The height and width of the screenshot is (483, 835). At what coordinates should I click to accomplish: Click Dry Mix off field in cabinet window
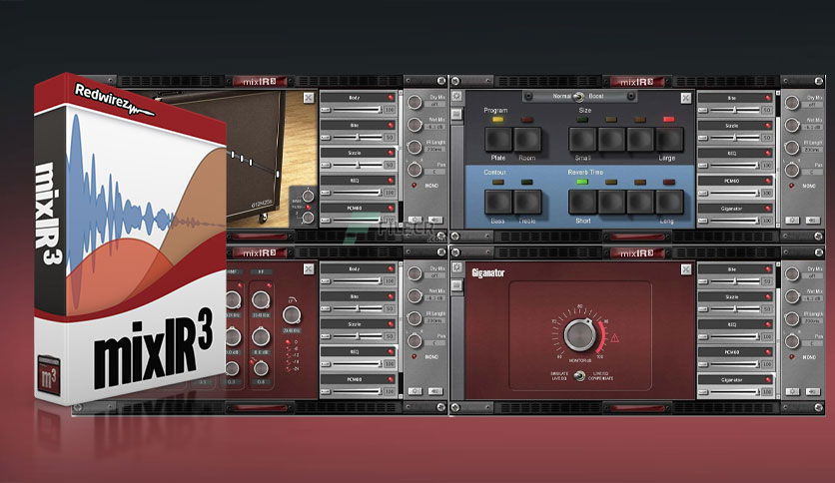[x=435, y=105]
